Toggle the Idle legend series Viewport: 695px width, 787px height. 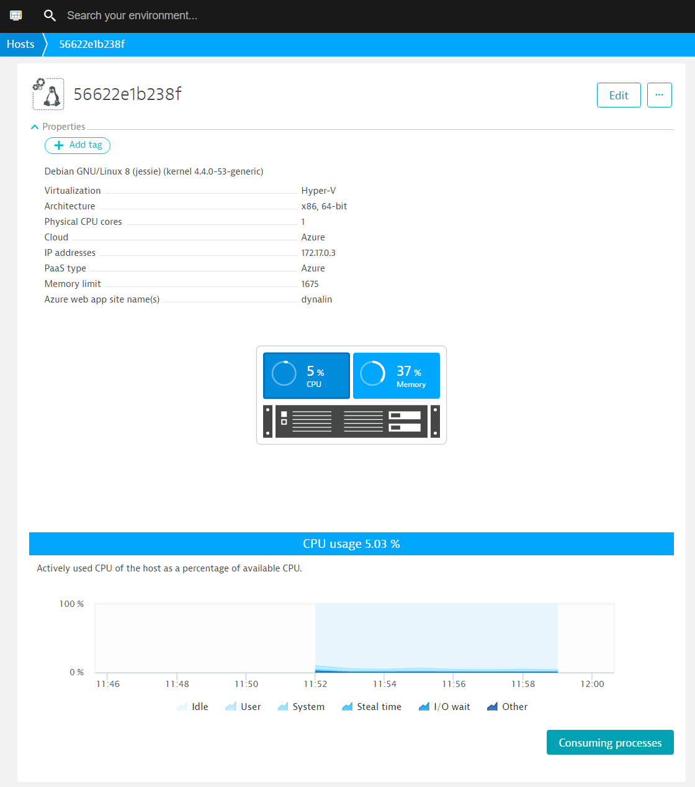pyautogui.click(x=192, y=707)
